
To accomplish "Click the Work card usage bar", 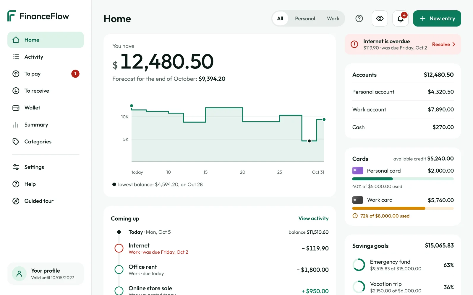I will point(403,208).
